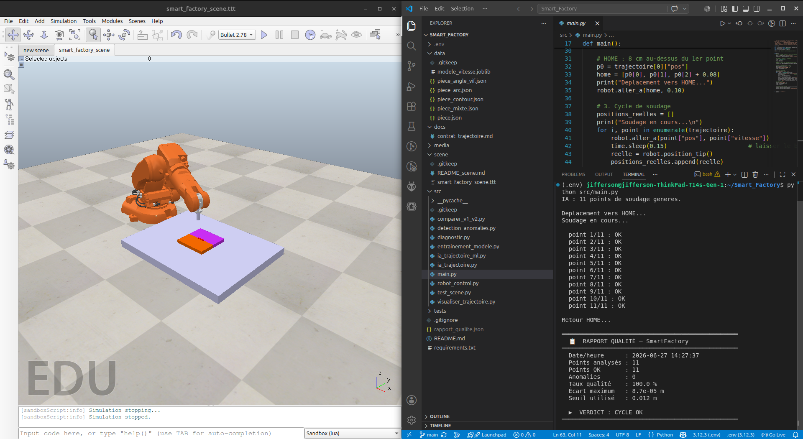
Task: Open the Bullet 2.78 physics engine dropdown
Action: point(237,35)
